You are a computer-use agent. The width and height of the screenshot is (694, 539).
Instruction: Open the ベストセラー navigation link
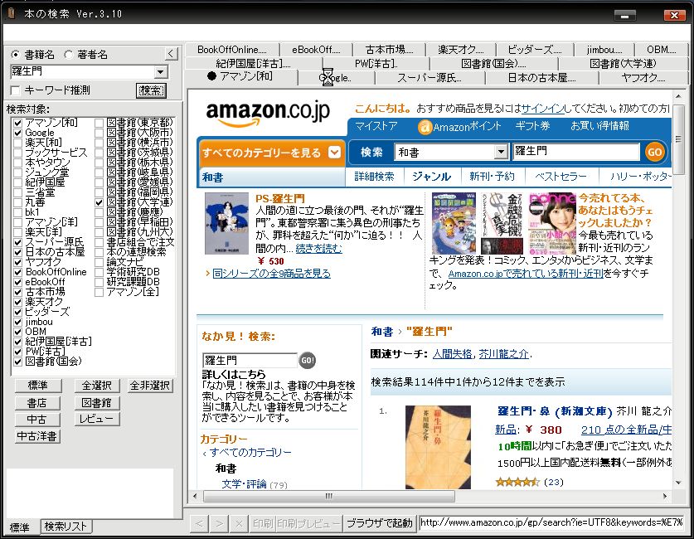click(x=561, y=177)
